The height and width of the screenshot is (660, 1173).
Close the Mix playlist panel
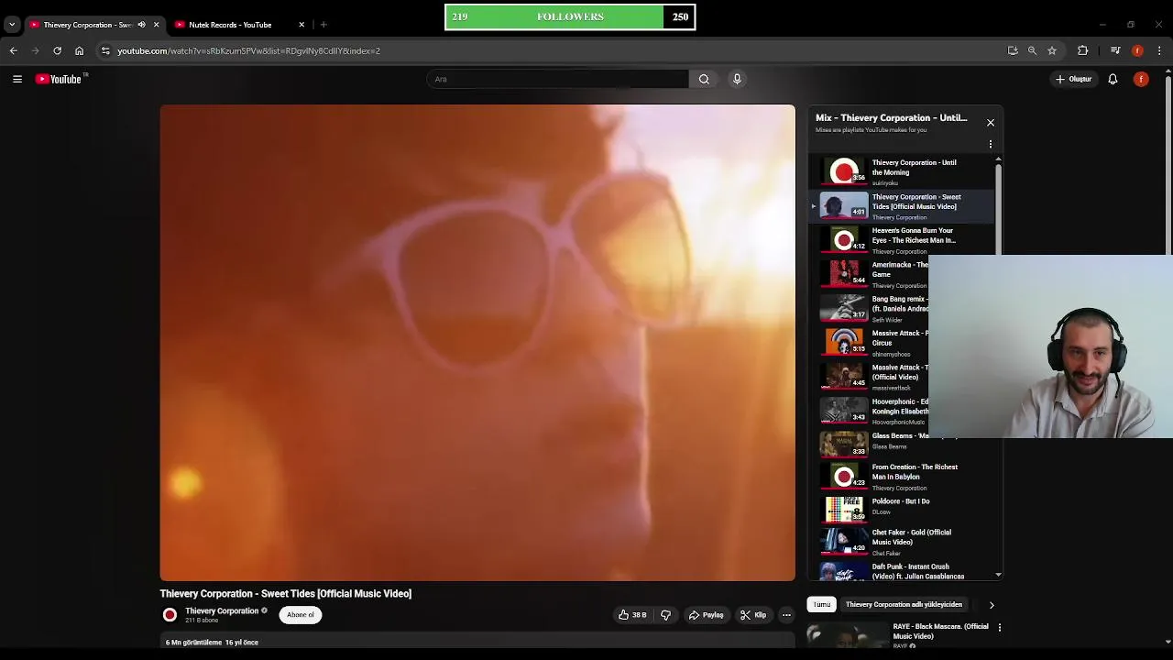(991, 123)
